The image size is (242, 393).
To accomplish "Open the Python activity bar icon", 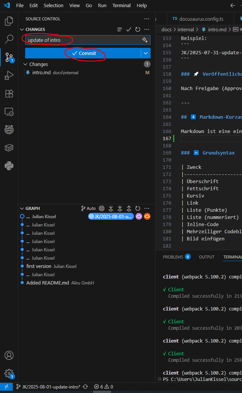I will tap(9, 166).
